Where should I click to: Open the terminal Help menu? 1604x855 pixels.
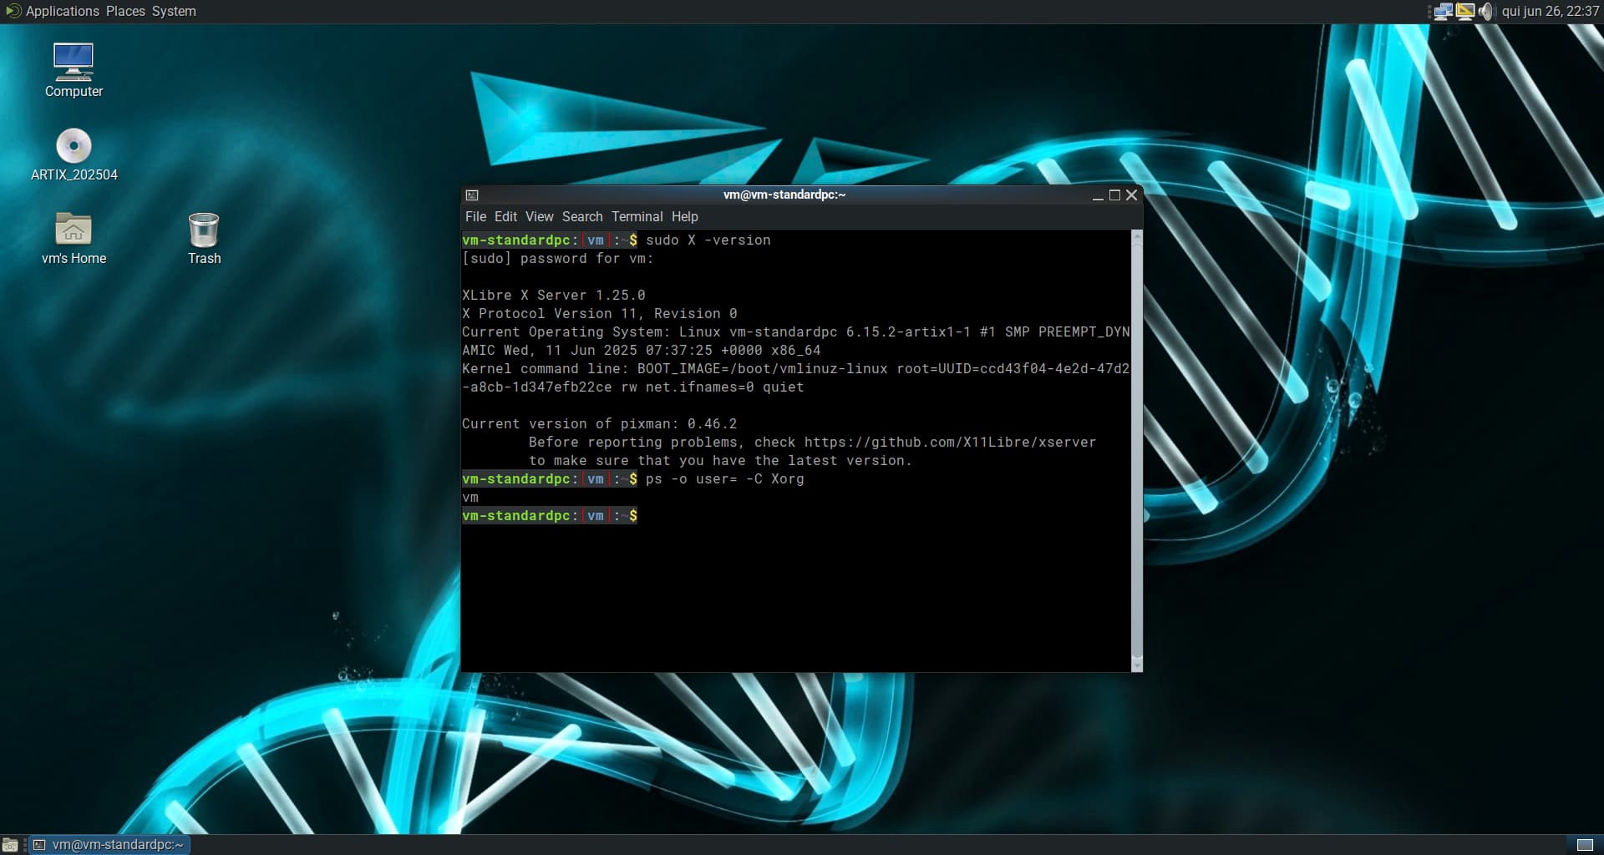pos(684,216)
